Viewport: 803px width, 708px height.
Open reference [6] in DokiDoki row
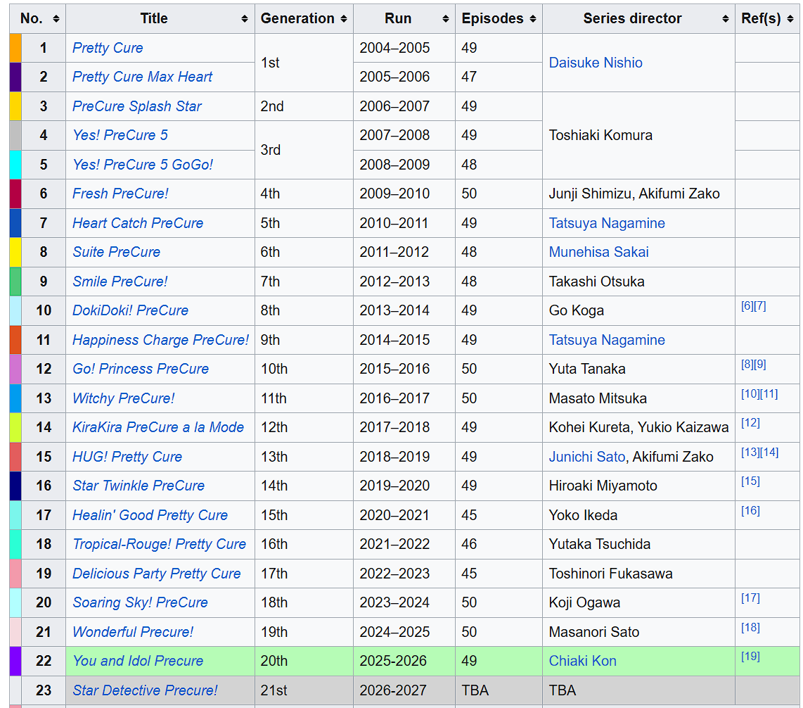point(747,306)
